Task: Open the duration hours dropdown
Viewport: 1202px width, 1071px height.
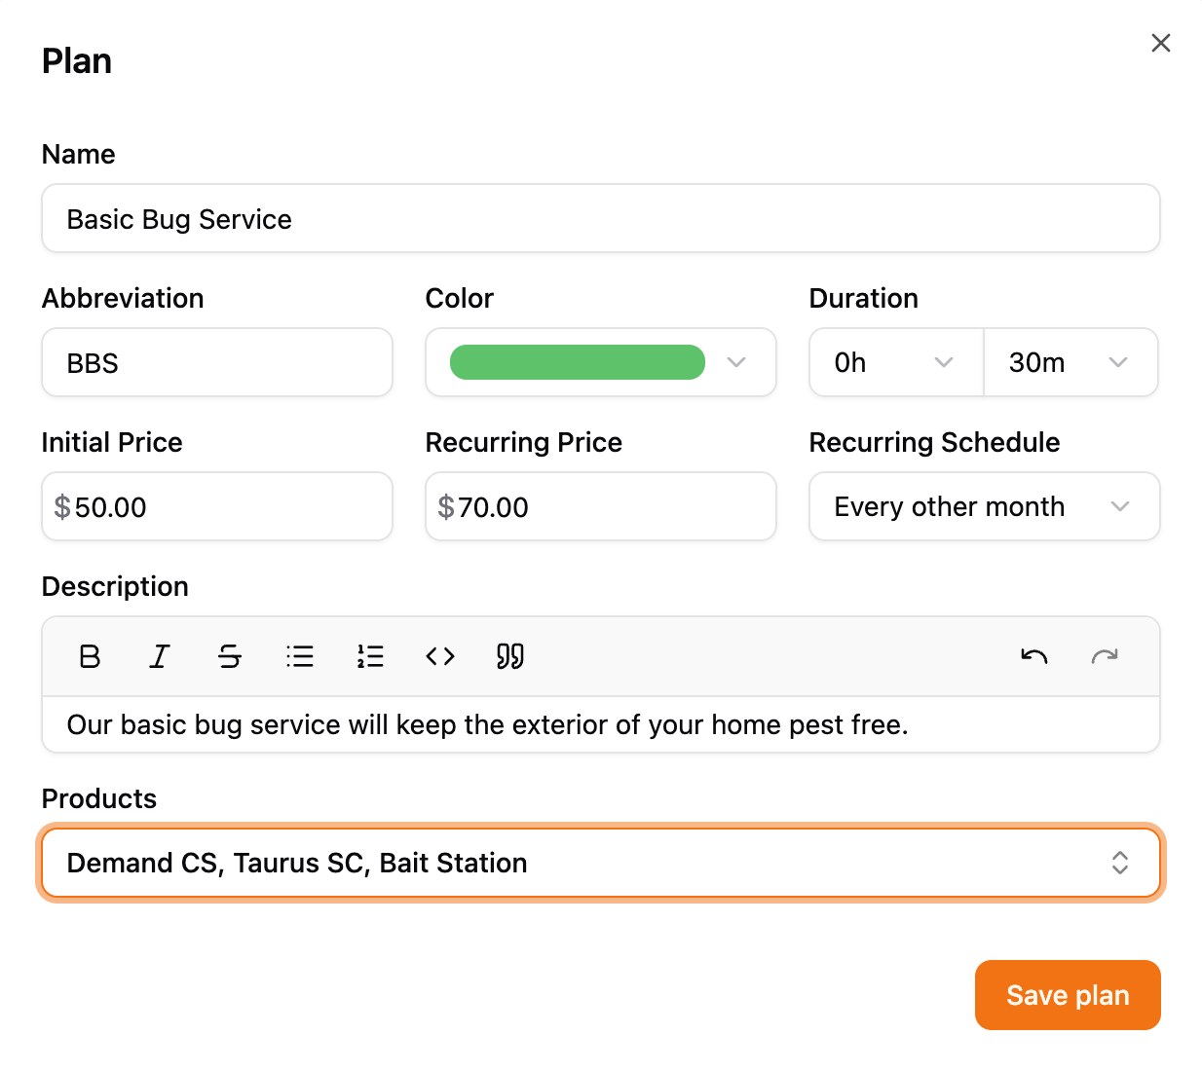Action: 896,362
